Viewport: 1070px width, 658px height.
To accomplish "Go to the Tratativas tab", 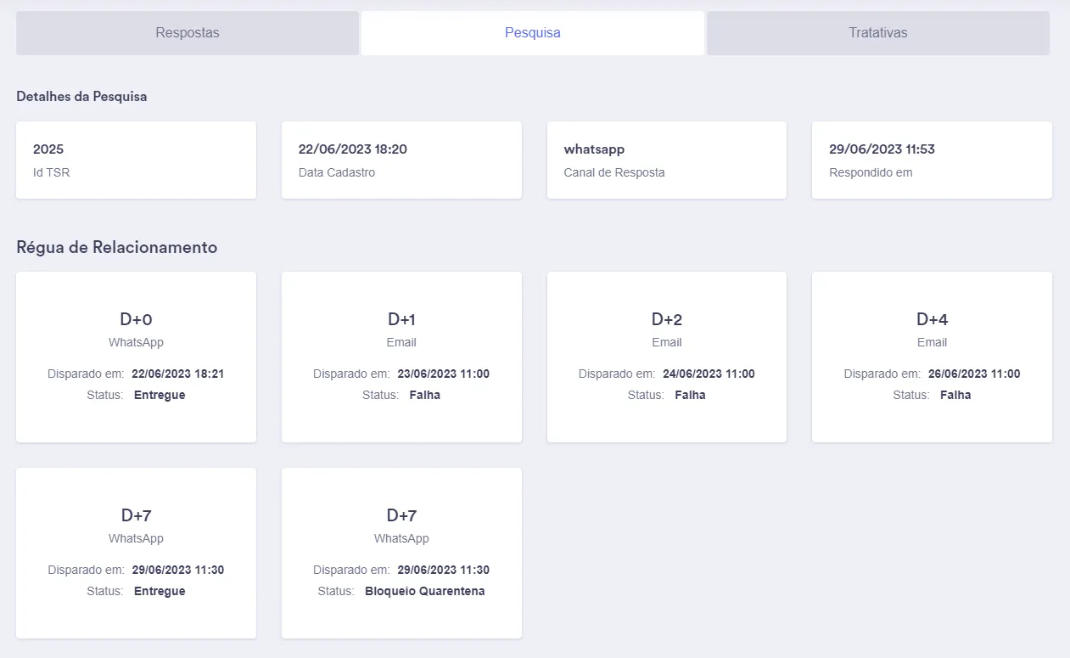I will point(878,33).
